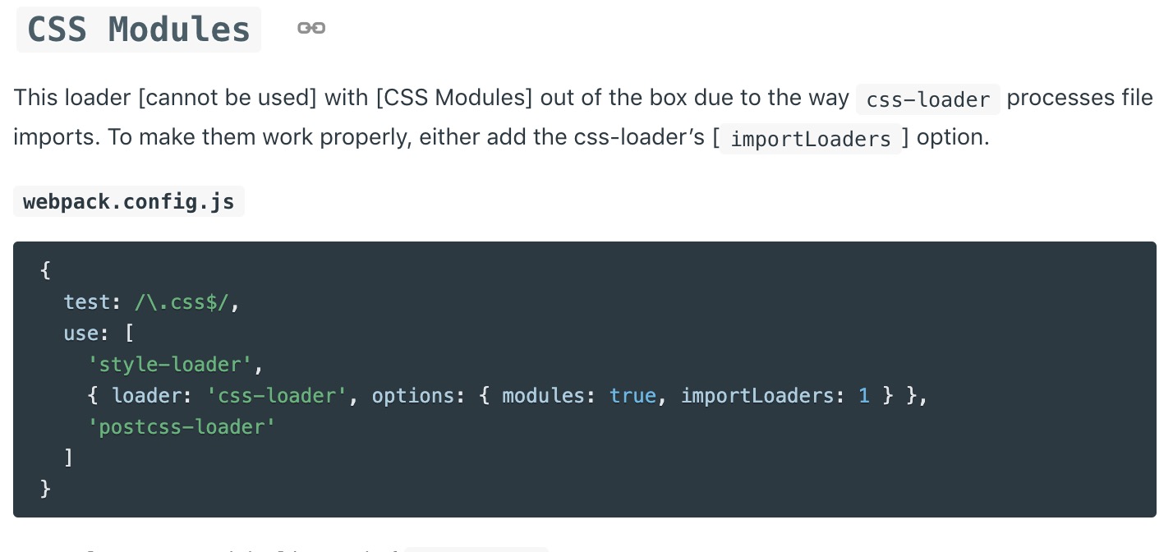Click the /\.css$/ regex in the code

[x=186, y=302]
